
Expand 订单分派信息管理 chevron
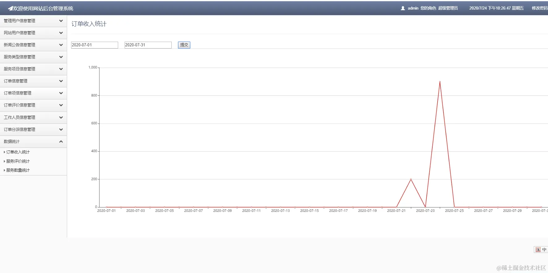(61, 129)
